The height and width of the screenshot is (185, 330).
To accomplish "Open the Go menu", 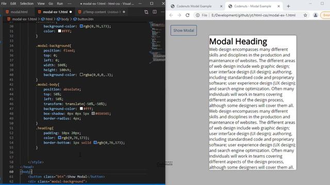I will pos(51,4).
